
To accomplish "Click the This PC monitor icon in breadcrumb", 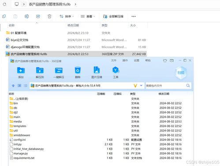I will [17, 4].
